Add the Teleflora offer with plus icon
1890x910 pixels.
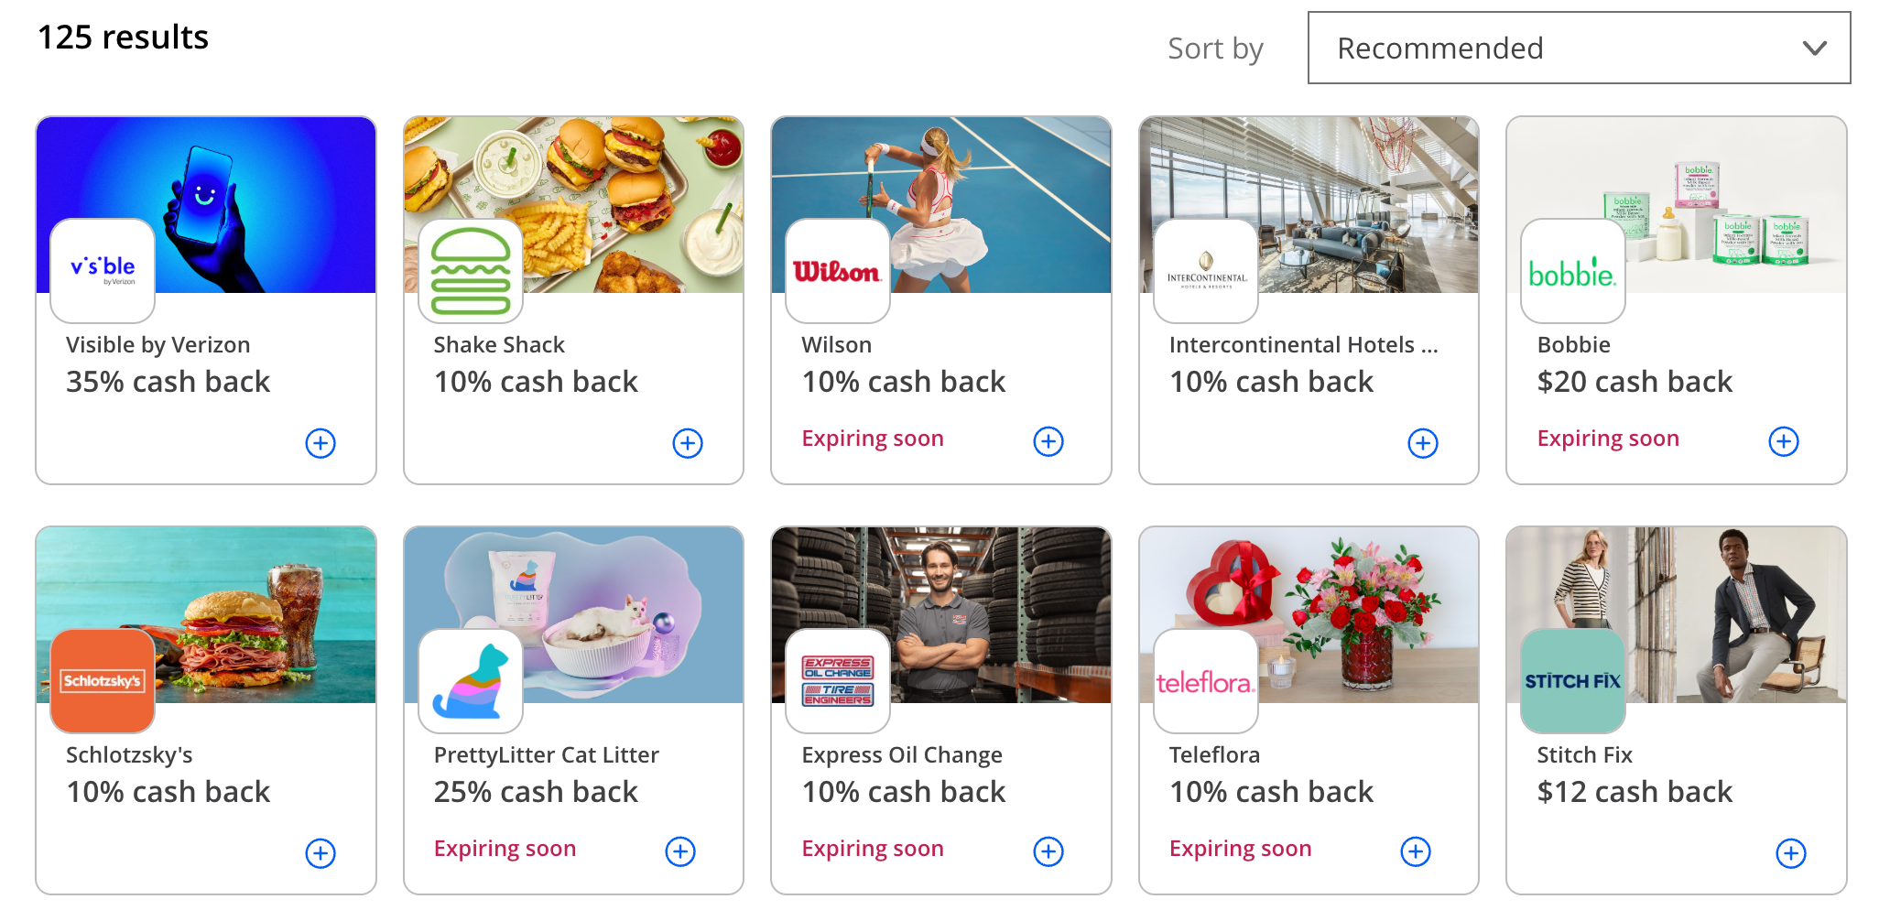(1416, 851)
